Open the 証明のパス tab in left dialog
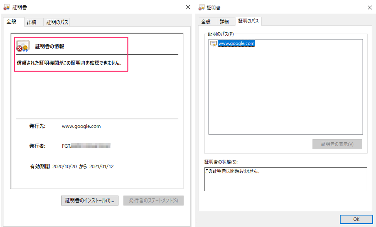The height and width of the screenshot is (227, 376). (x=56, y=22)
